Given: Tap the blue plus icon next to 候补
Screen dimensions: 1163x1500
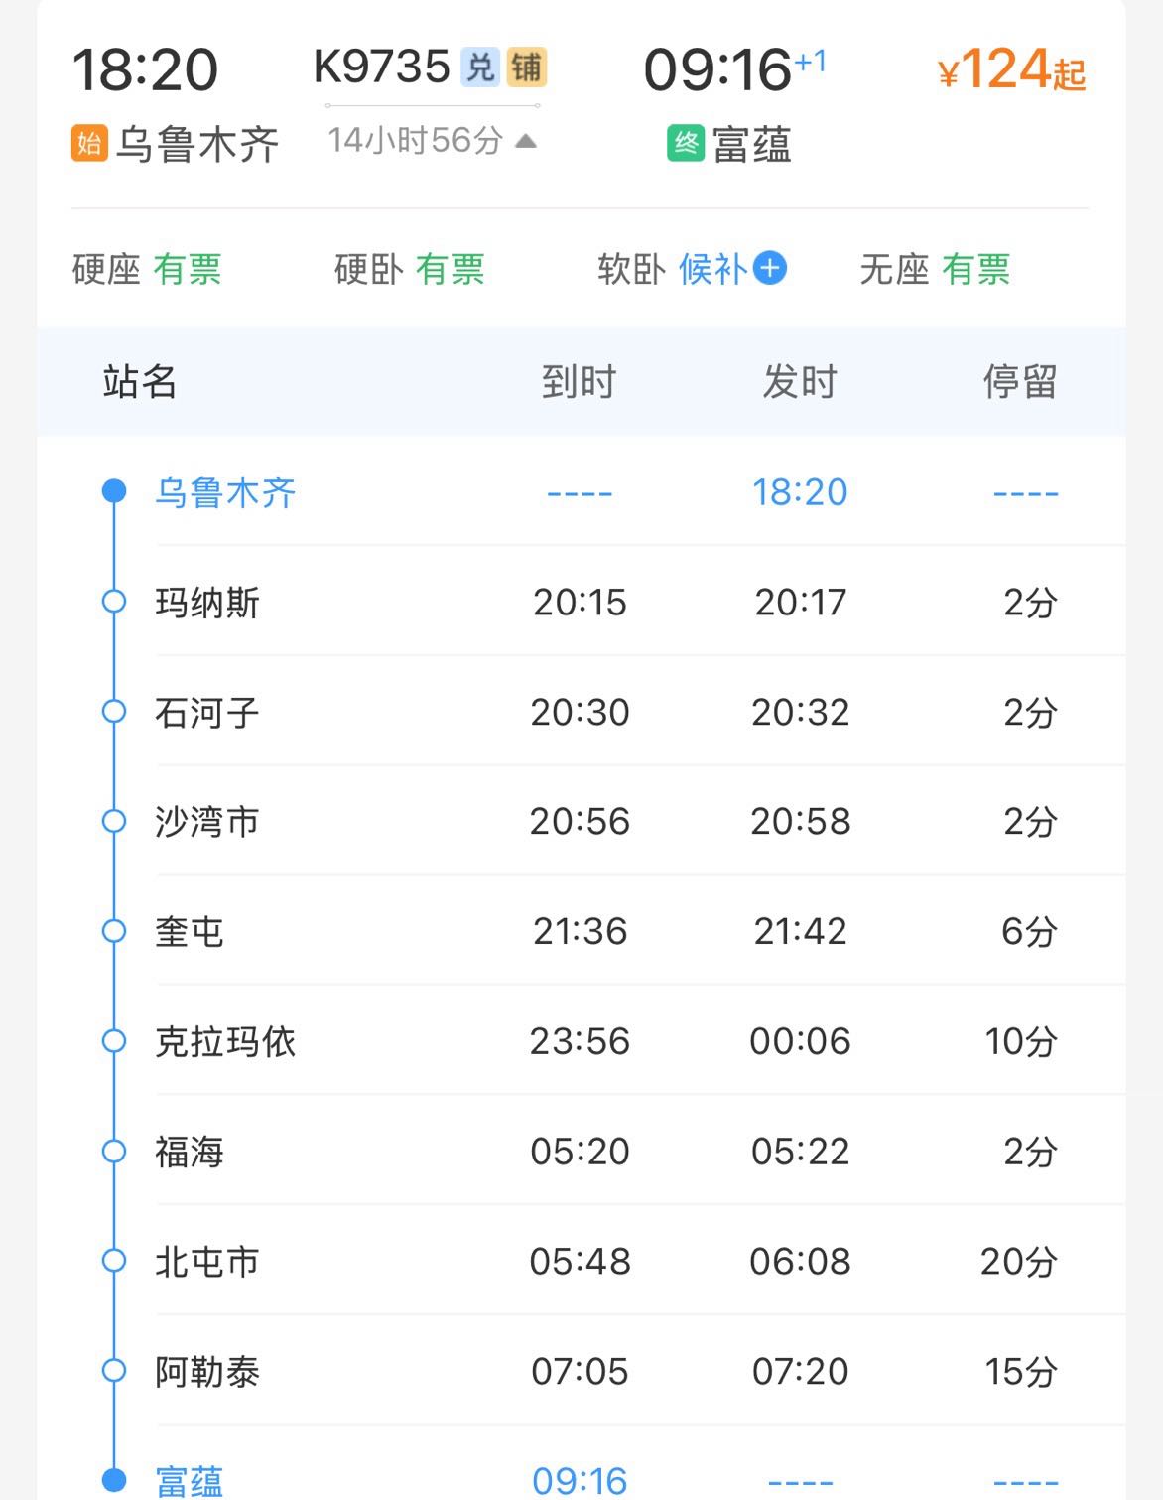Looking at the screenshot, I should point(770,268).
